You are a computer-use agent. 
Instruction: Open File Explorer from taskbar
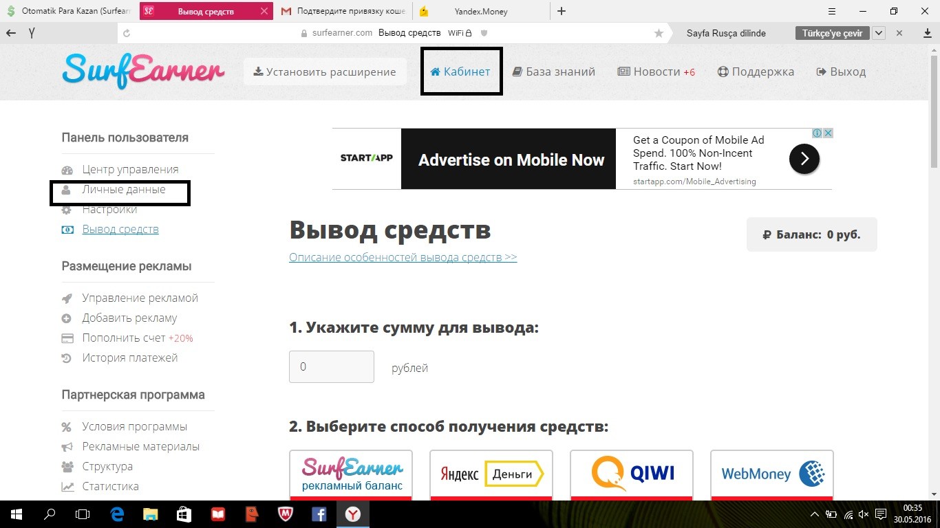(x=151, y=514)
